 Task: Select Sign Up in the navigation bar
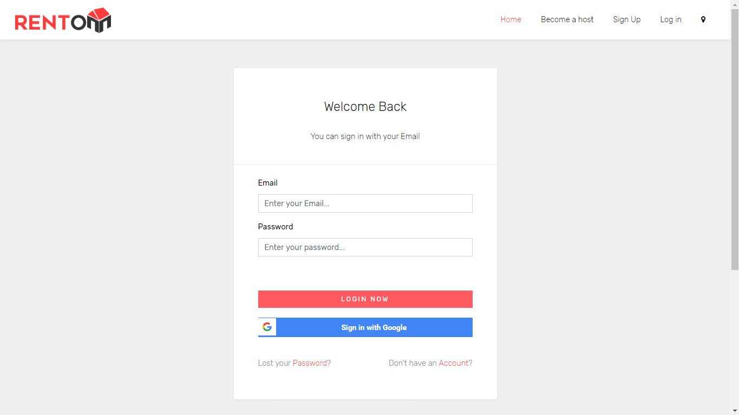click(626, 19)
